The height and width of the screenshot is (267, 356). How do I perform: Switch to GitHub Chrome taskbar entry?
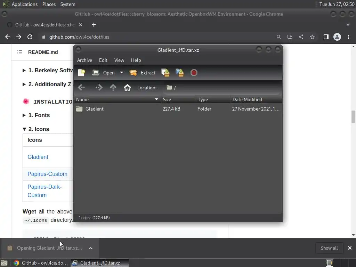pos(41,263)
